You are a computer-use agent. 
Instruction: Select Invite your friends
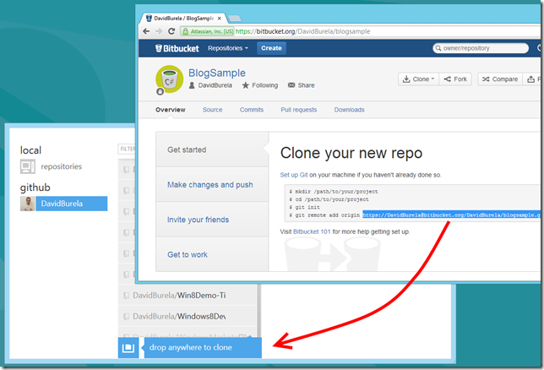point(212,220)
